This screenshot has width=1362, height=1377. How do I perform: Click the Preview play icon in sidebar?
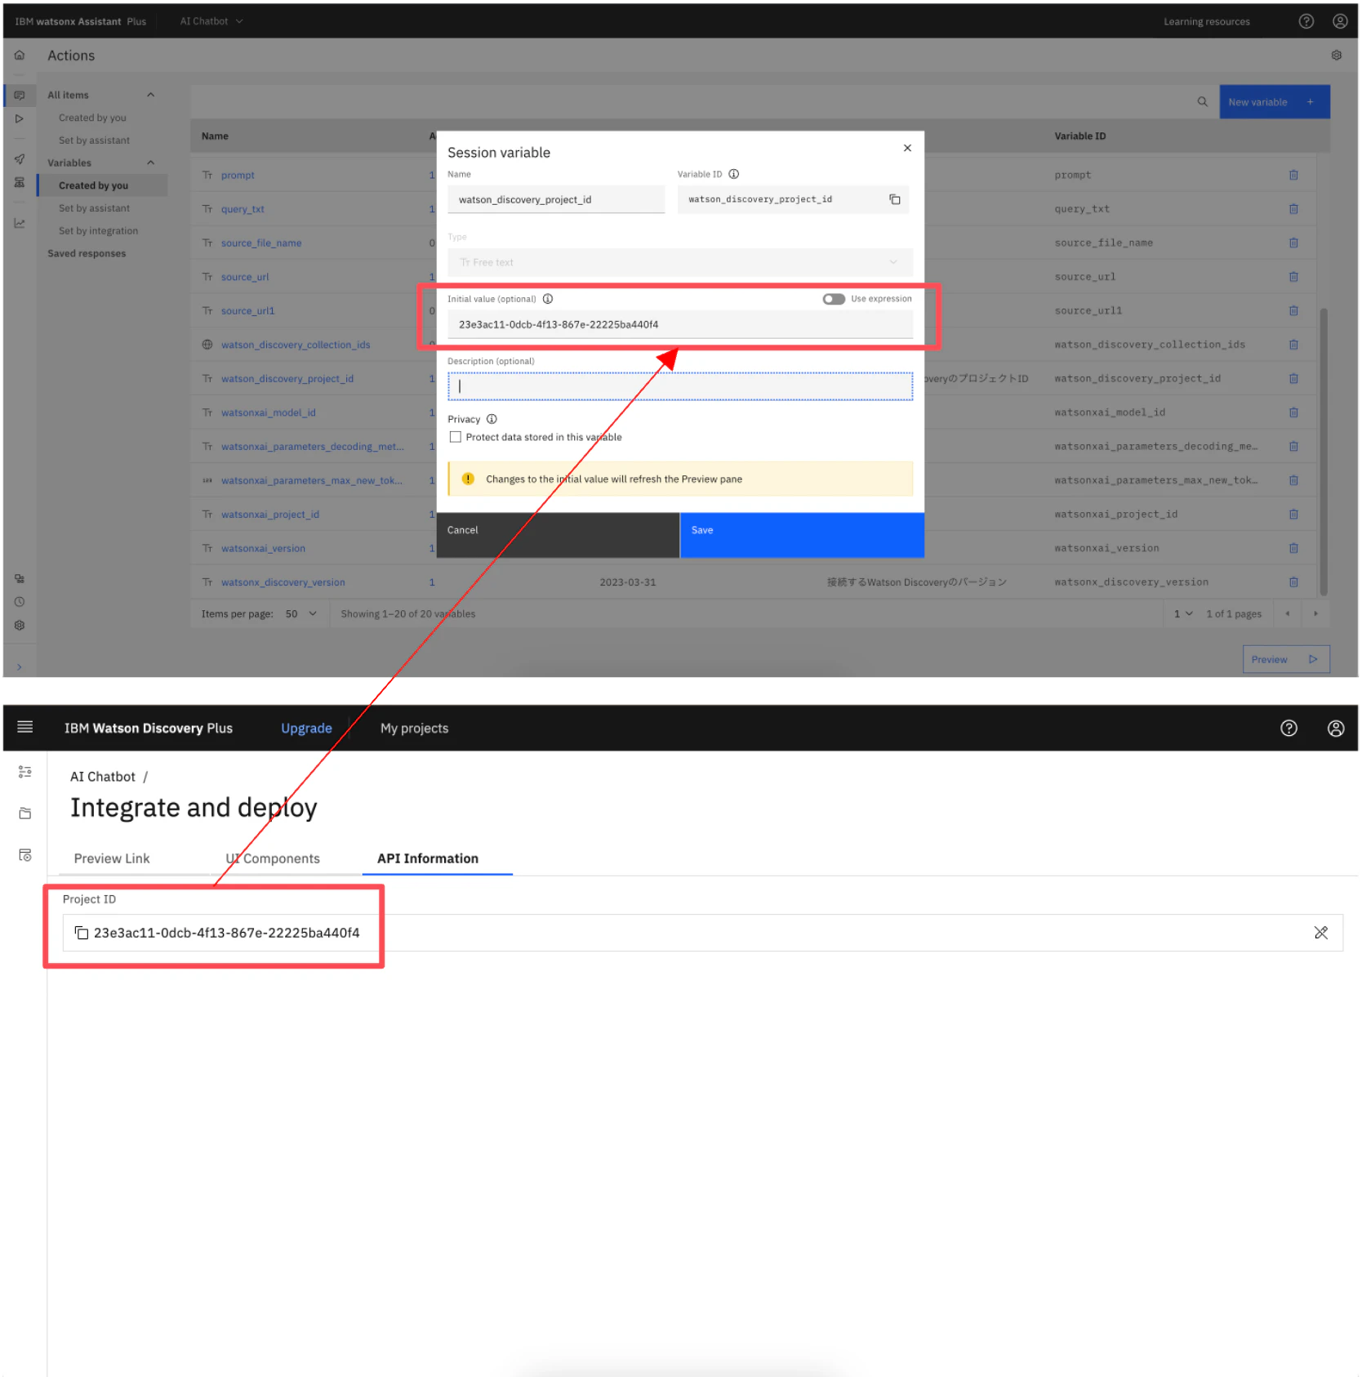(20, 118)
